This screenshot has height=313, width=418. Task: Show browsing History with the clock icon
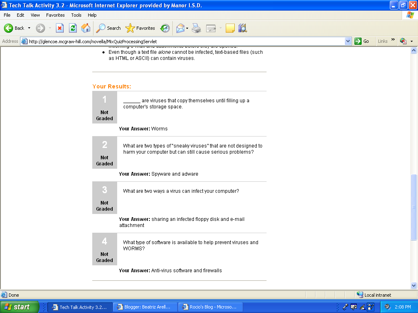(x=165, y=28)
